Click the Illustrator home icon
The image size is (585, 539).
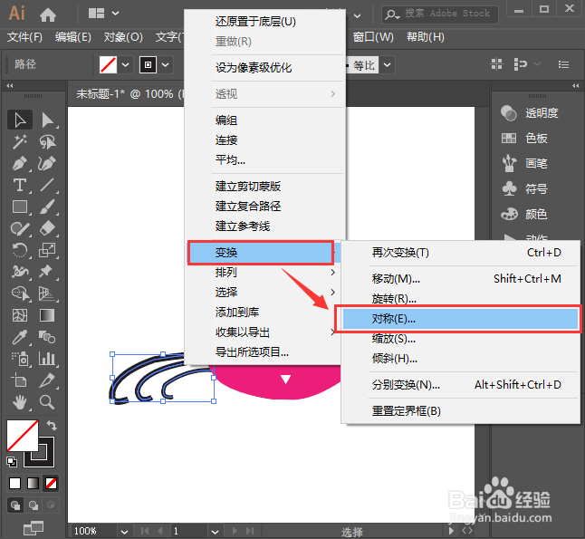coord(48,14)
